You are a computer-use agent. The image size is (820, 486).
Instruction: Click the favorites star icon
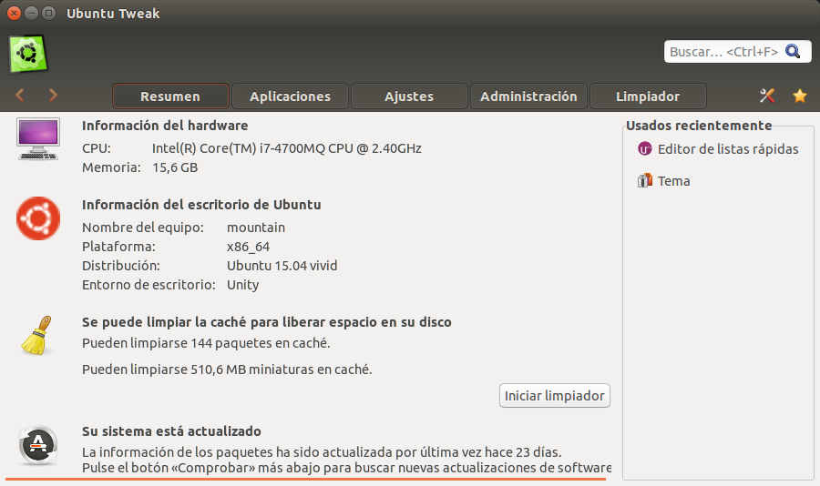coord(800,96)
